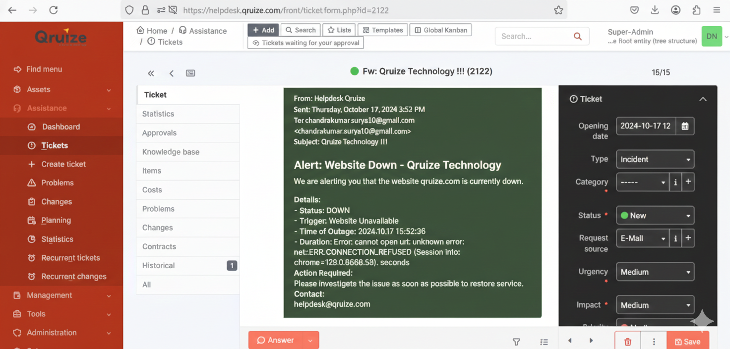Select Create ticket in the sidebar
Viewport: 730px width, 349px height.
tap(63, 164)
